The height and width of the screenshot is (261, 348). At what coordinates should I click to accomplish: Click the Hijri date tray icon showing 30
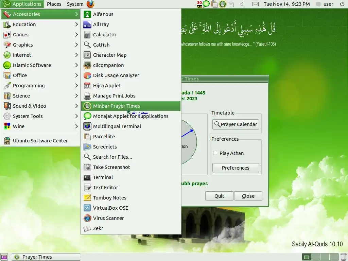(199, 4)
